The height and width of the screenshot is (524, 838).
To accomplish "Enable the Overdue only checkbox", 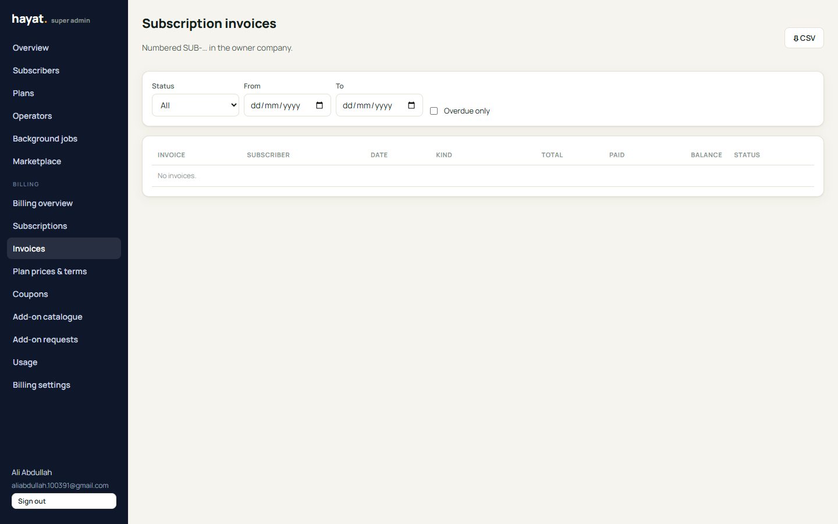I will pos(434,111).
